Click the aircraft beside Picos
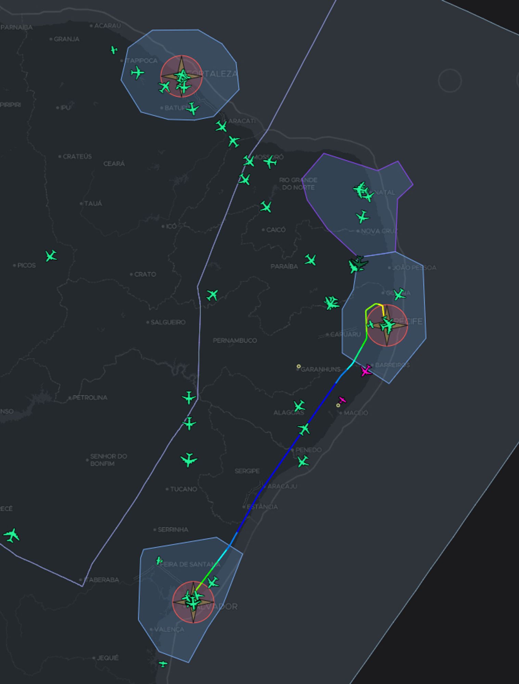519x684 pixels. [51, 256]
